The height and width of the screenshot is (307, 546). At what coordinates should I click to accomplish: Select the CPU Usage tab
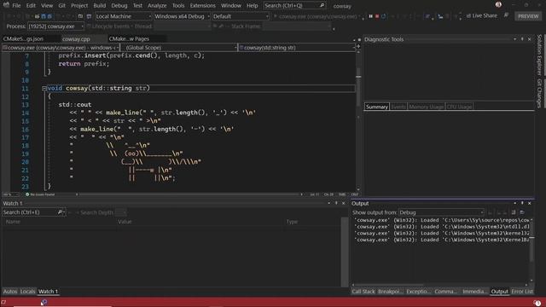tap(459, 107)
